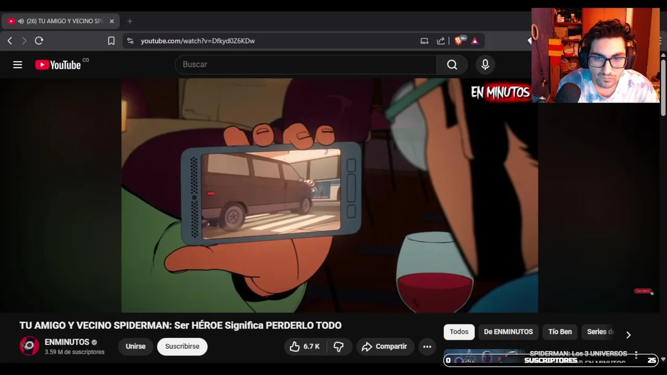Click the magnifier search button
The width and height of the screenshot is (667, 375).
click(x=452, y=65)
